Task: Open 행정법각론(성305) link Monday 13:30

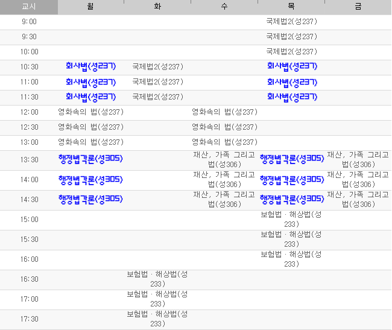Action: (x=90, y=159)
